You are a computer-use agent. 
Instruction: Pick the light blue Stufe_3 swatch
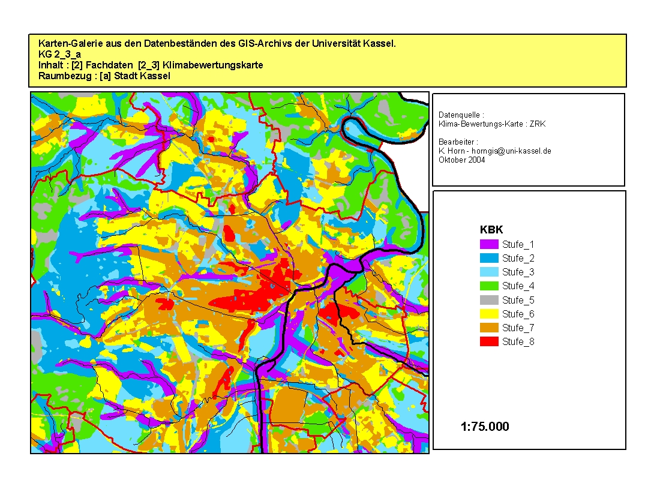[x=489, y=272]
